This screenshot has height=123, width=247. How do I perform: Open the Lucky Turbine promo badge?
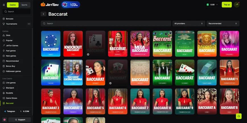[71, 5]
